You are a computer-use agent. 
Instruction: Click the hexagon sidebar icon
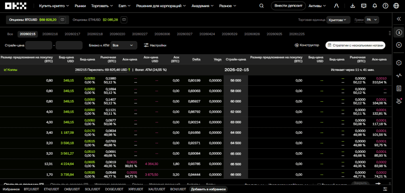point(399,63)
